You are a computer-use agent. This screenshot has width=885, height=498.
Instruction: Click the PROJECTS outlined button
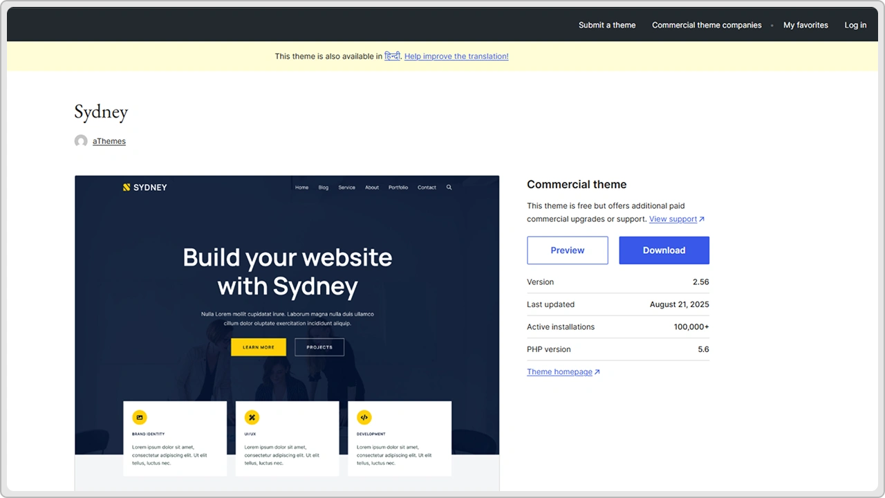pos(319,347)
